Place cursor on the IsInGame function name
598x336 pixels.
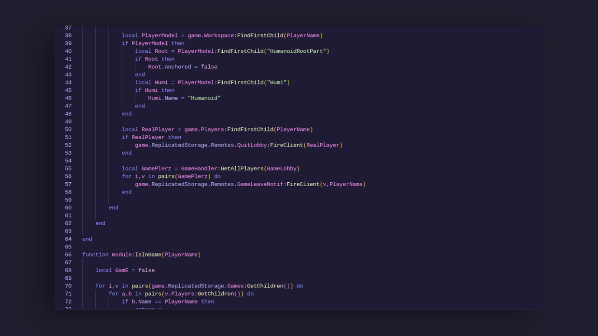(x=149, y=254)
